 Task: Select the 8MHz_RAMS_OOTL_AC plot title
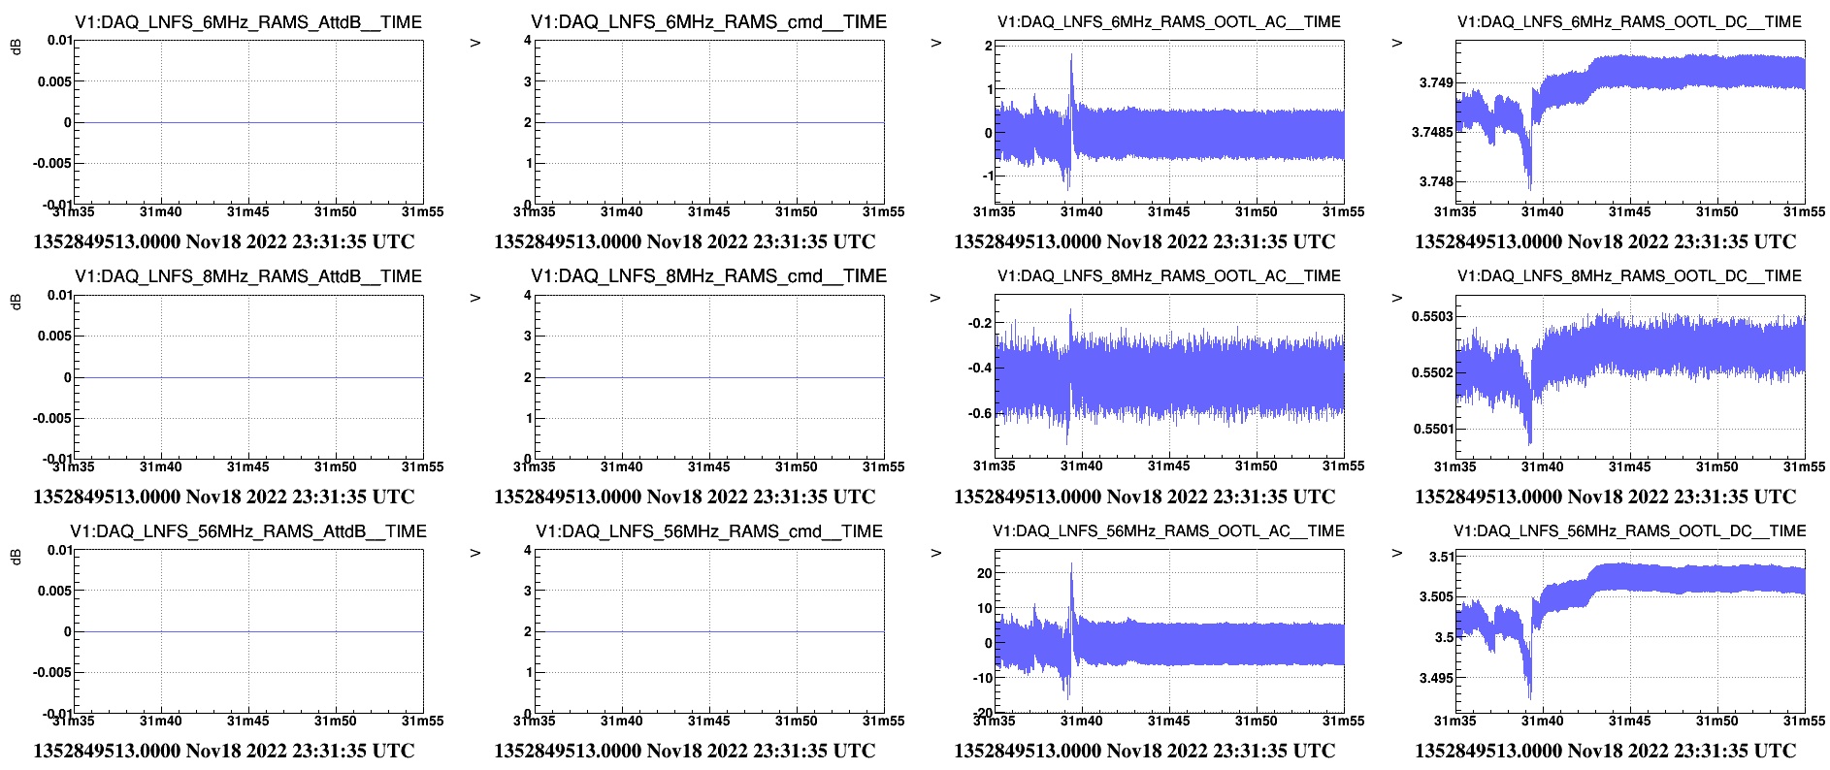coord(1169,276)
